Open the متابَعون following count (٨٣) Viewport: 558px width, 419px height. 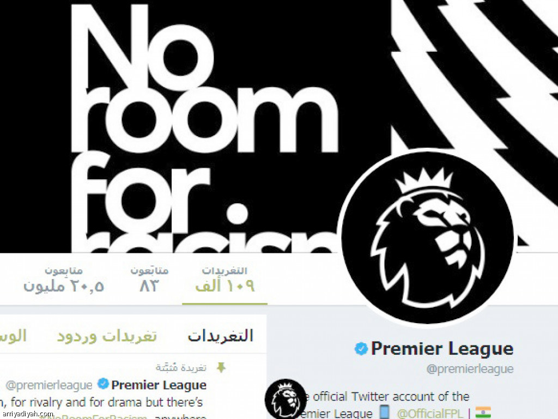(x=149, y=280)
